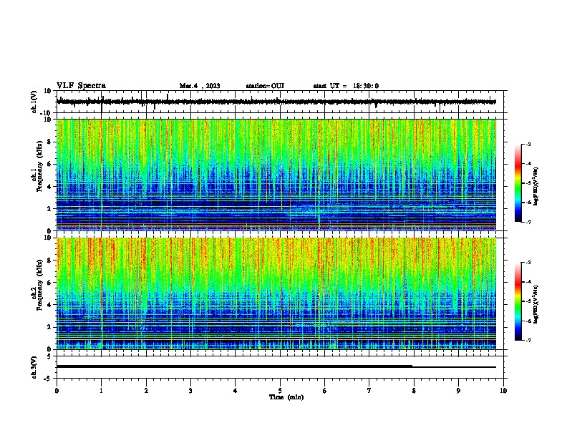Image resolution: width=567 pixels, height=438 pixels.
Task: Click the ch.2 color bar '-7' label
Action: pyautogui.click(x=528, y=340)
